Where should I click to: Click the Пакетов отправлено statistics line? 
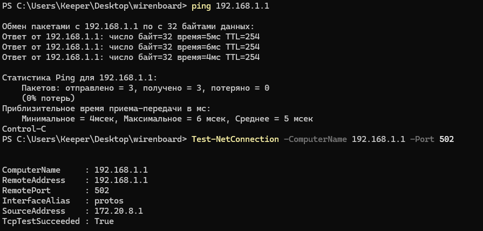(x=145, y=88)
